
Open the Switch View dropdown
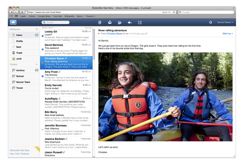point(48,28)
